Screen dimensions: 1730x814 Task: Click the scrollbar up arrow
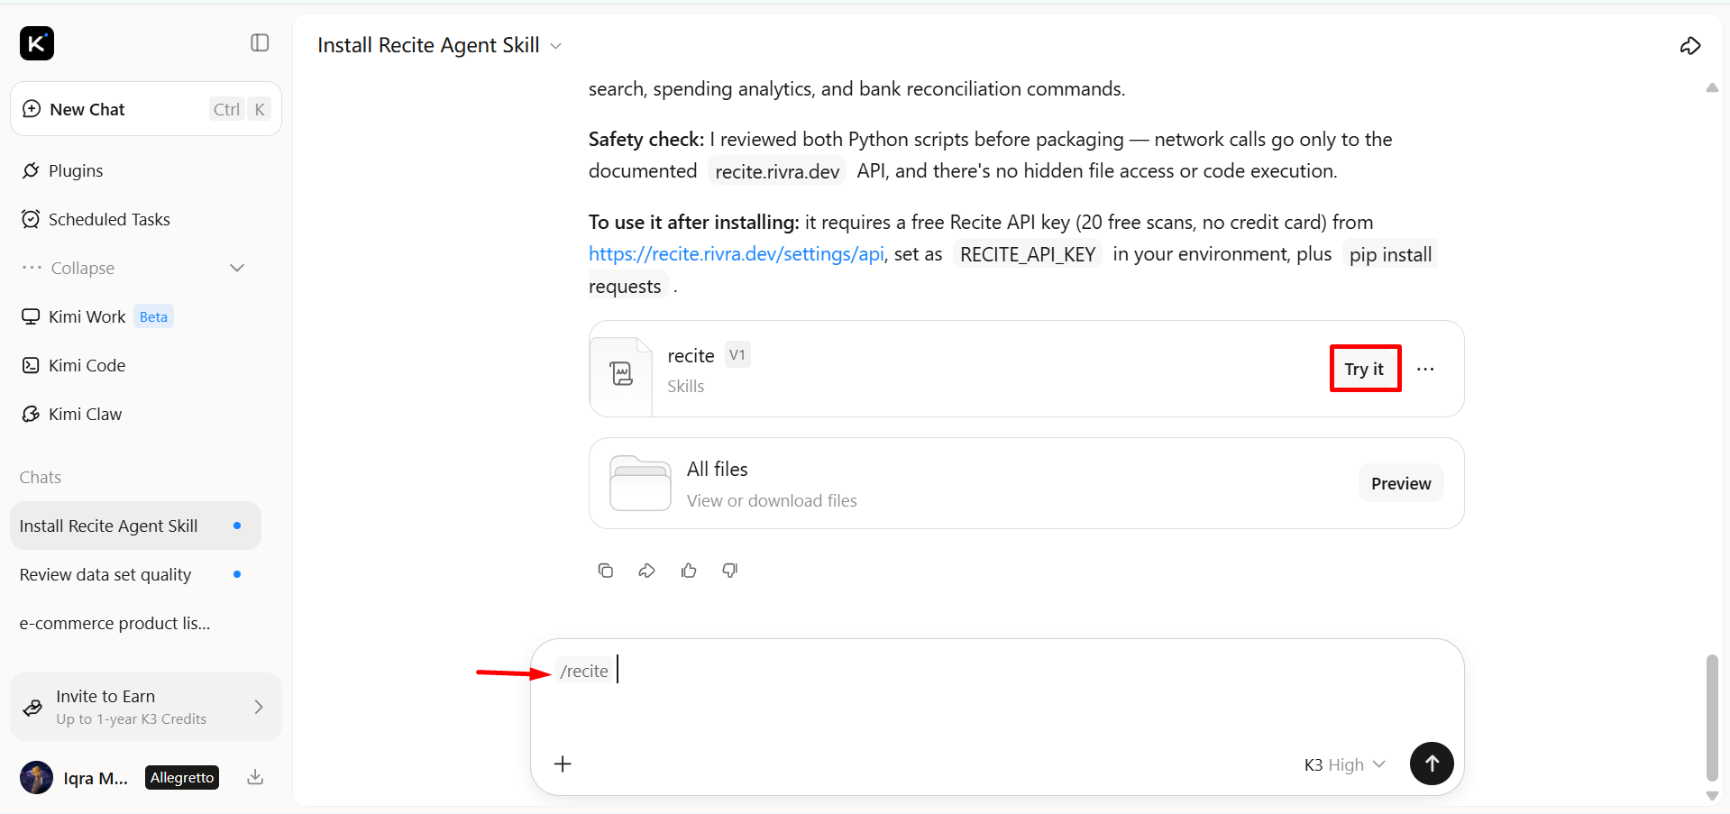pos(1712,87)
